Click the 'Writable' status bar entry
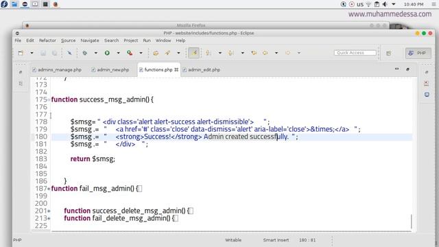The width and height of the screenshot is (439, 247). click(233, 240)
